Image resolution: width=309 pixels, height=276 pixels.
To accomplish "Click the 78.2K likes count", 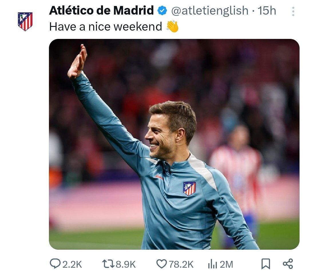I will pyautogui.click(x=181, y=264).
